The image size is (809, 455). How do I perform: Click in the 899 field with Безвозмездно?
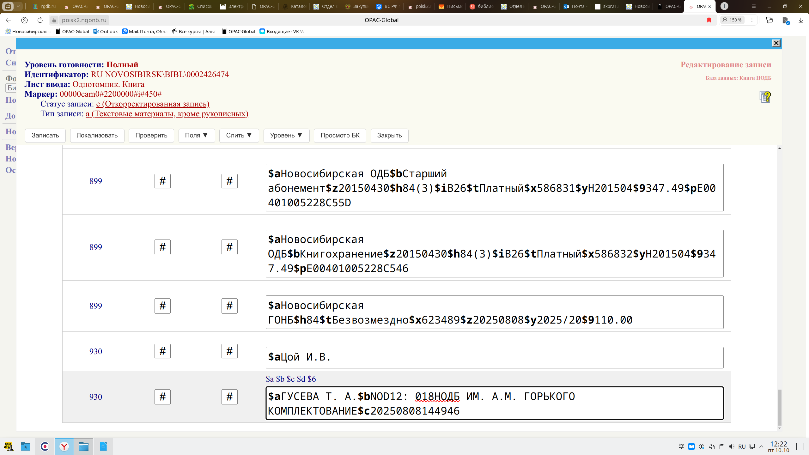tap(495, 312)
